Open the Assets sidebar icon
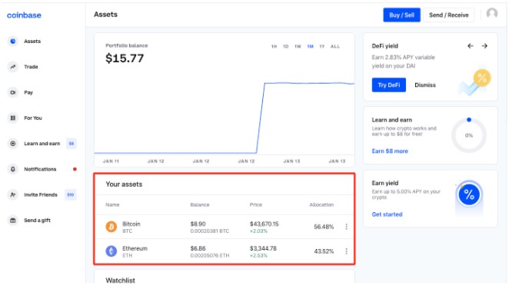509x289 pixels. pos(12,42)
